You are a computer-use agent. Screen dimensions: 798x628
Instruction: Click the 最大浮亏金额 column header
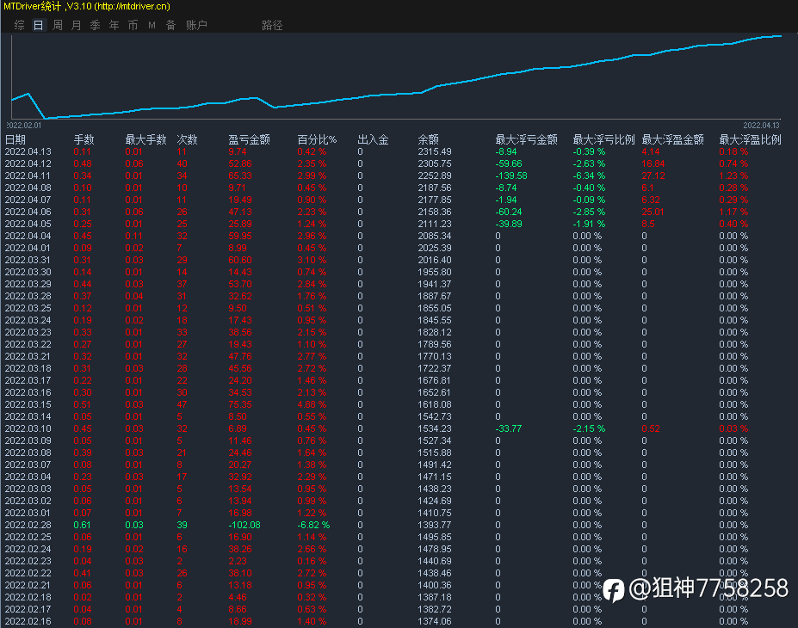pos(526,139)
